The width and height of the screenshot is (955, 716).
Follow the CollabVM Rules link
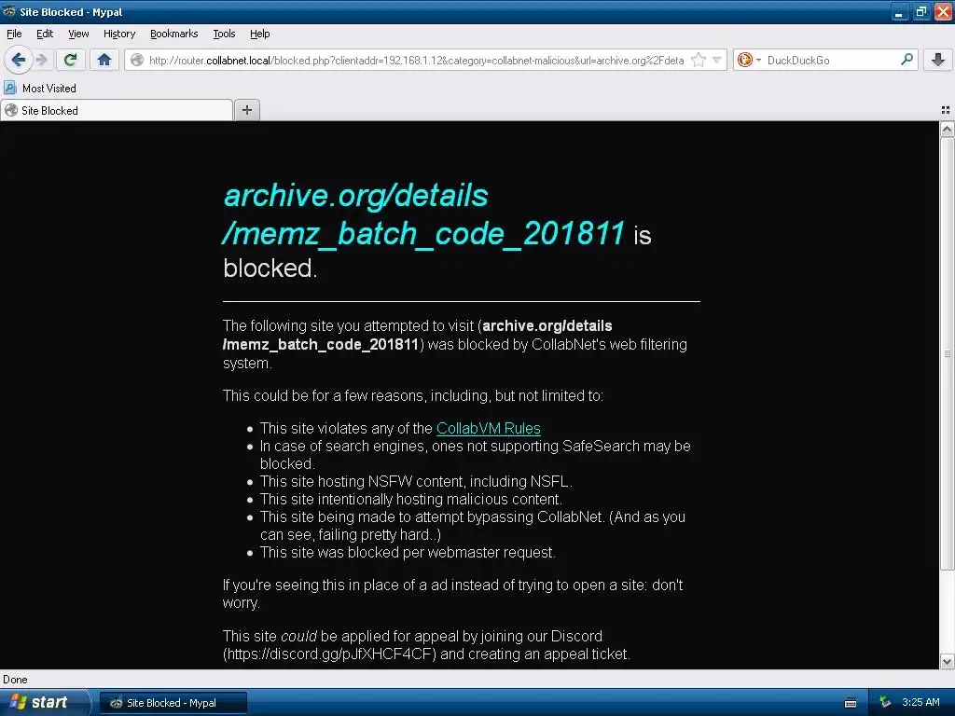(488, 428)
